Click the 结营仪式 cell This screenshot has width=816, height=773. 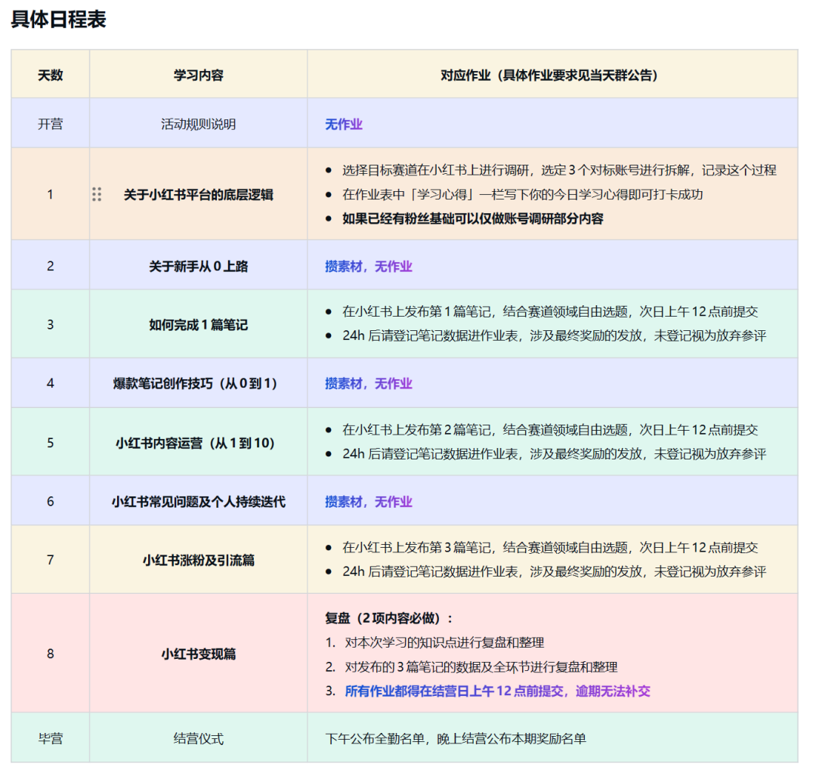[198, 738]
